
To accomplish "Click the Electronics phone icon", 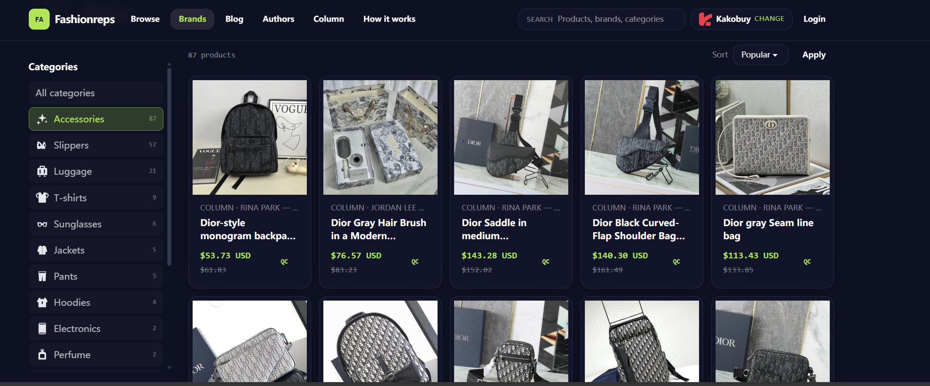I will 42,328.
